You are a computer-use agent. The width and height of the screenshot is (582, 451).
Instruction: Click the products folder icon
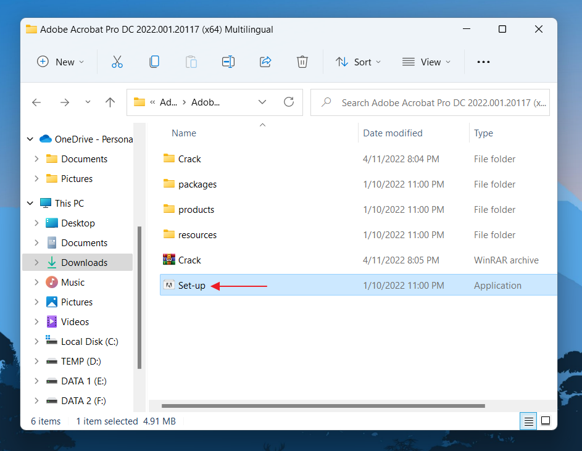pyautogui.click(x=169, y=209)
